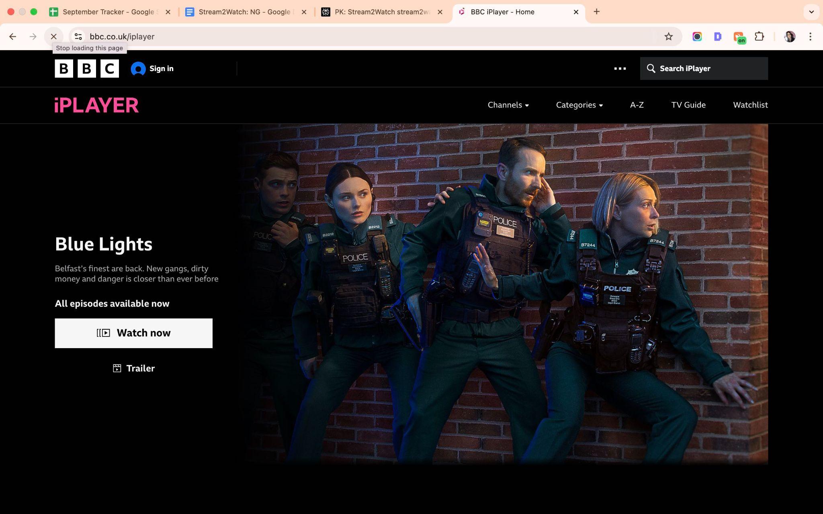This screenshot has height=514, width=823.
Task: Click the bookmark star in the address bar
Action: click(x=668, y=37)
